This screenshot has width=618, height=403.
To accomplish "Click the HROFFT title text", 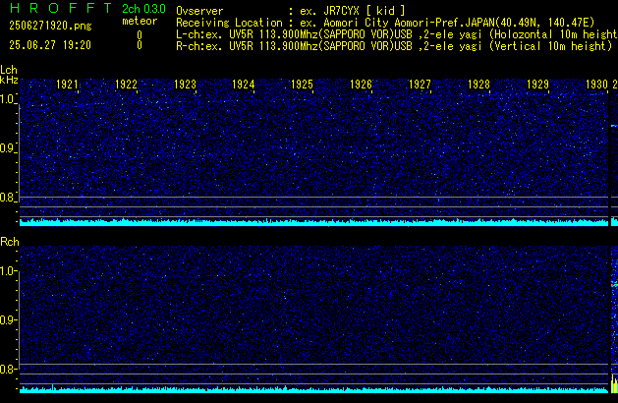I will coord(61,8).
